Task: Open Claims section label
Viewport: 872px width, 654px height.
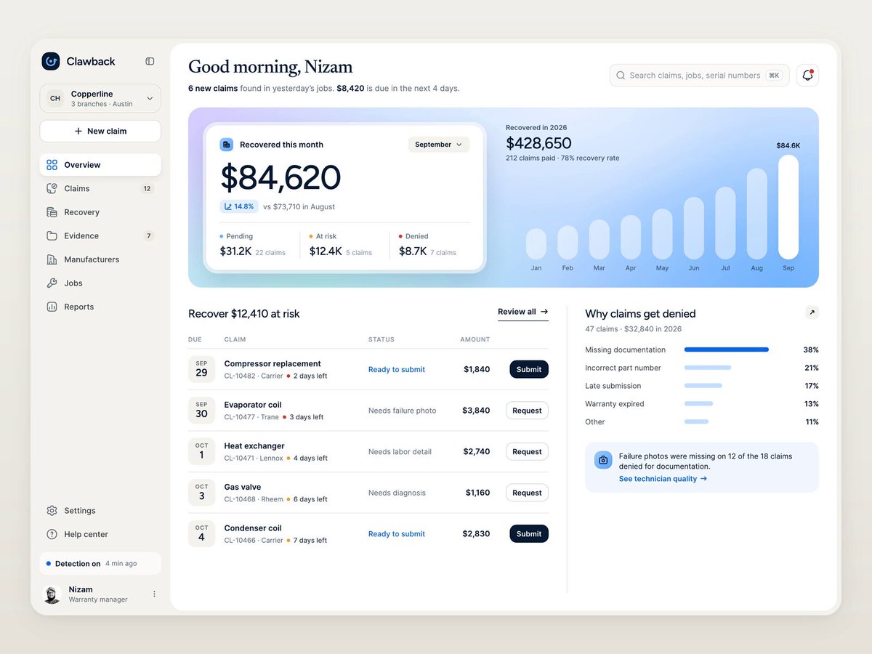Action: [77, 188]
